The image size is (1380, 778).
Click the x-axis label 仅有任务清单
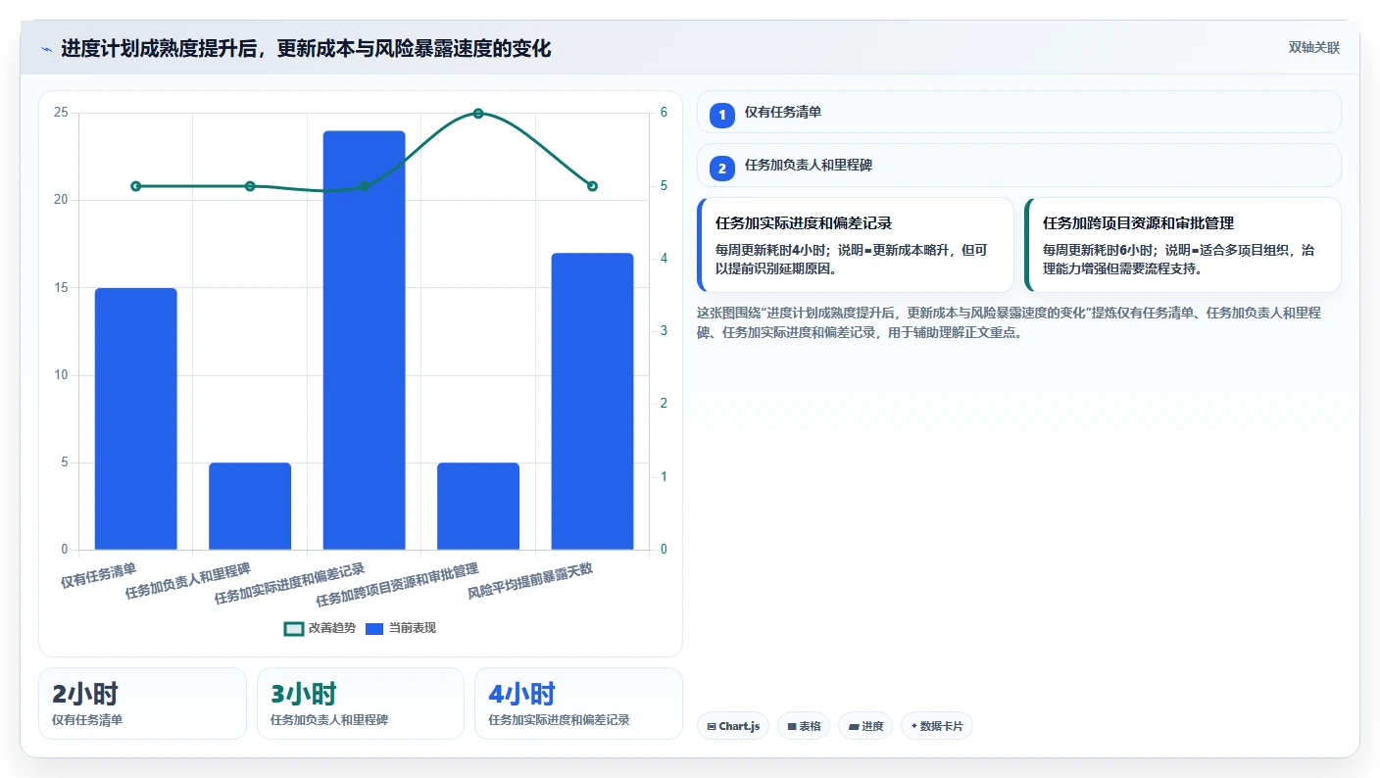coord(99,575)
